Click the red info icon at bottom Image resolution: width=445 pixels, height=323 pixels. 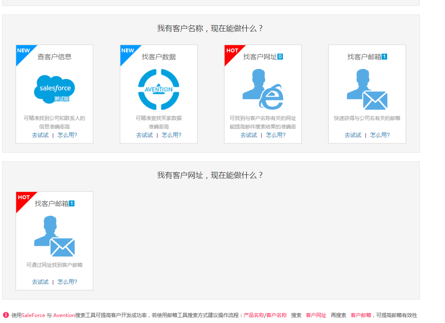pyautogui.click(x=6, y=315)
